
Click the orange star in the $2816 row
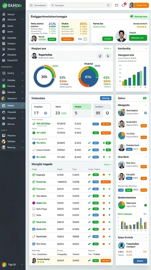click(x=104, y=196)
